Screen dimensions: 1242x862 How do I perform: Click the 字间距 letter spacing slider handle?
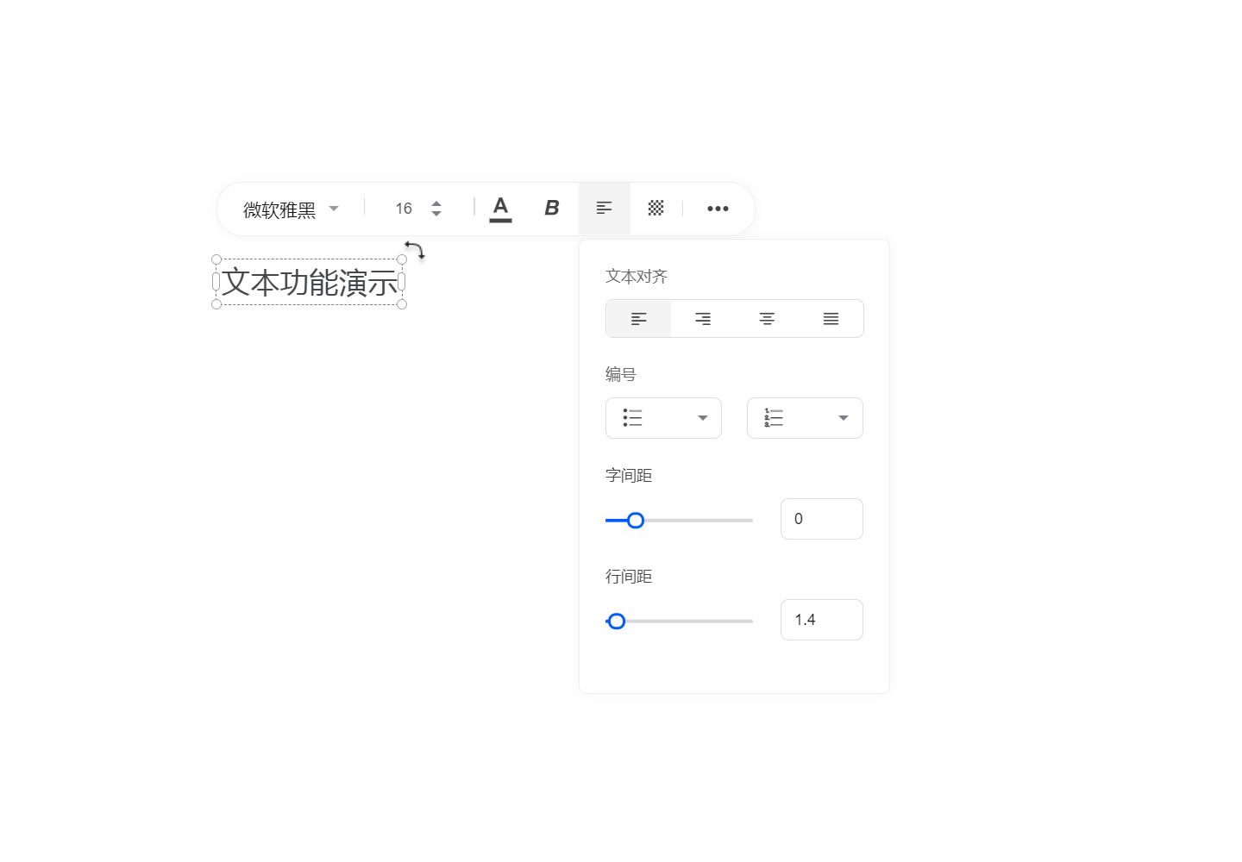tap(636, 521)
